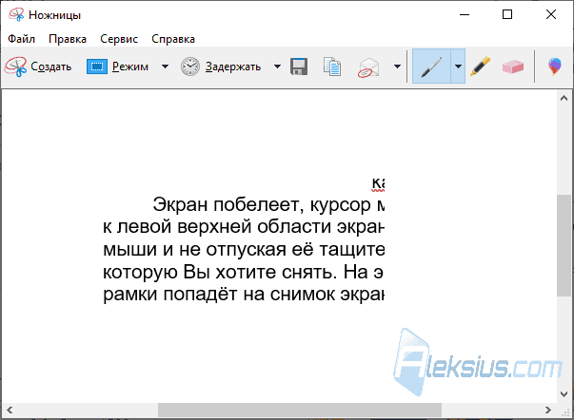This screenshot has width=574, height=420.
Task: Click the text 'рамки попадёт на снимок'
Action: pyautogui.click(x=221, y=295)
